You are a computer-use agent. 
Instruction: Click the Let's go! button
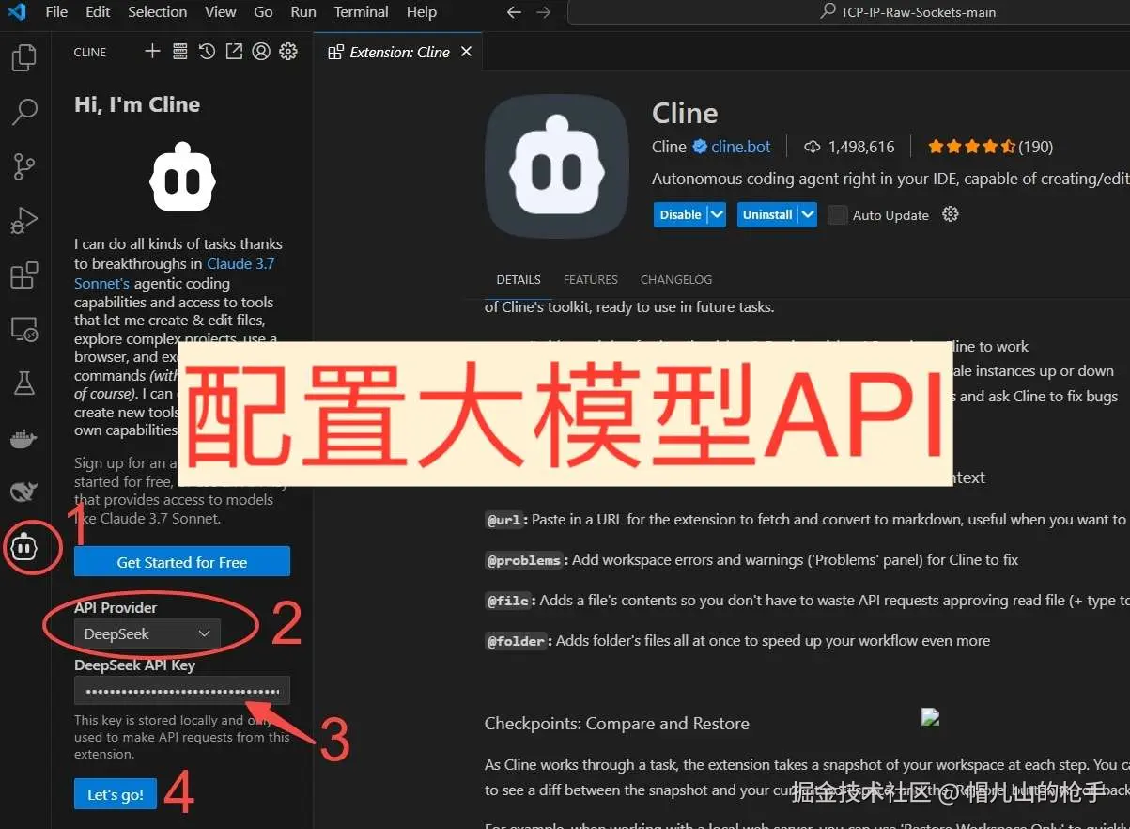[116, 794]
